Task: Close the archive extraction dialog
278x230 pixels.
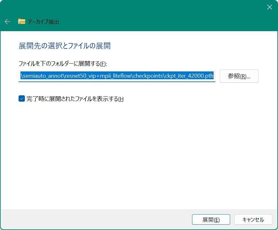Action: 269,7
